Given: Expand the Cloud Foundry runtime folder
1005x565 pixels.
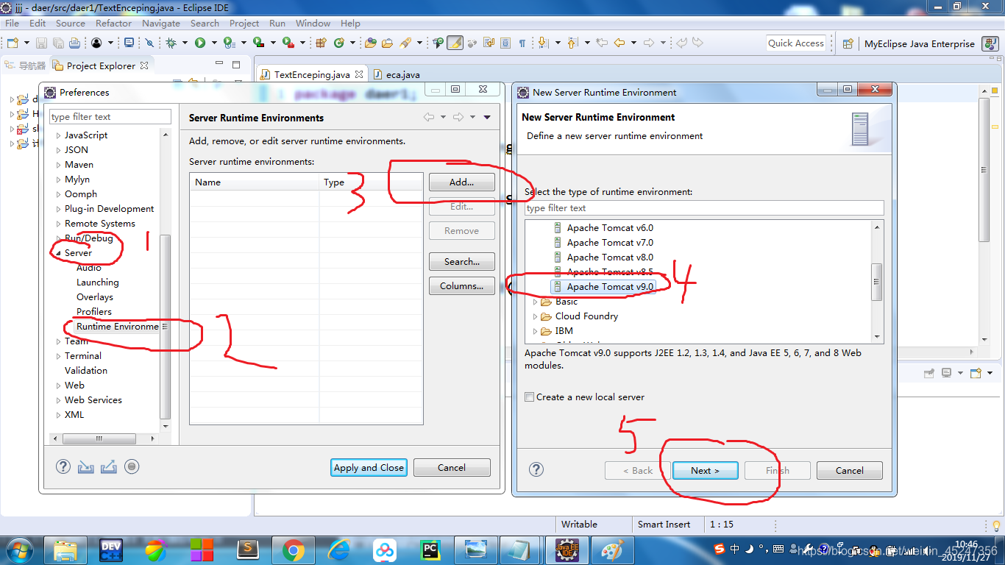Looking at the screenshot, I should point(536,316).
